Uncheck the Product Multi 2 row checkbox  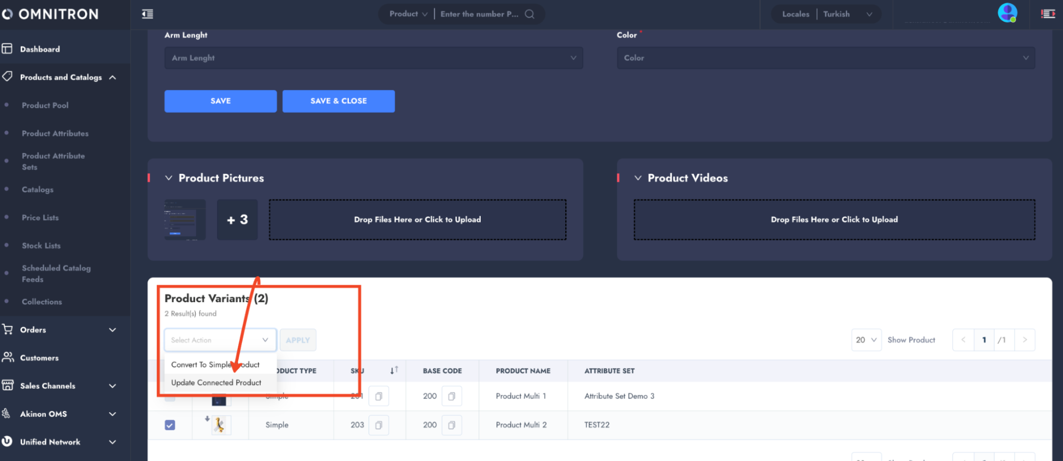(x=170, y=425)
